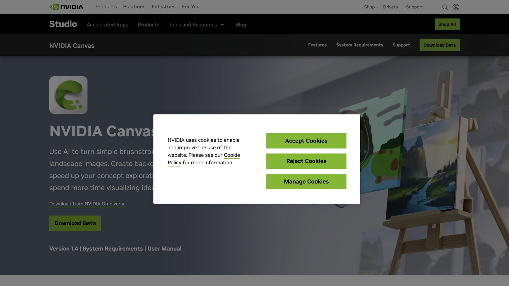
Task: Click the NVIDIA logo in the header
Action: coord(67,7)
